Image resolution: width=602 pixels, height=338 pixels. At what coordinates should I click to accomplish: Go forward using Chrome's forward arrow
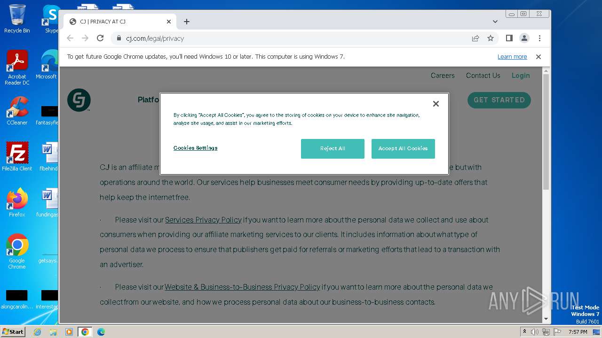point(85,38)
